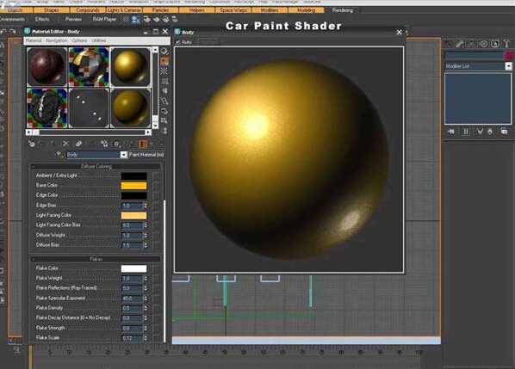The height and width of the screenshot is (369, 515).
Task: Open Display command panel tab icon
Action: (494, 43)
